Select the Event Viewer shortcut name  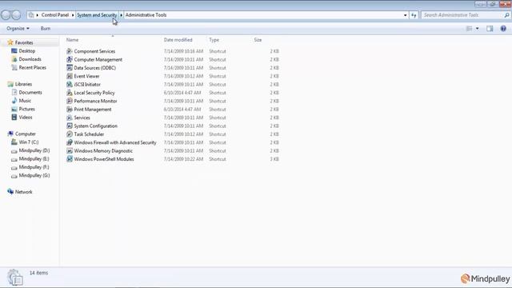pyautogui.click(x=86, y=76)
